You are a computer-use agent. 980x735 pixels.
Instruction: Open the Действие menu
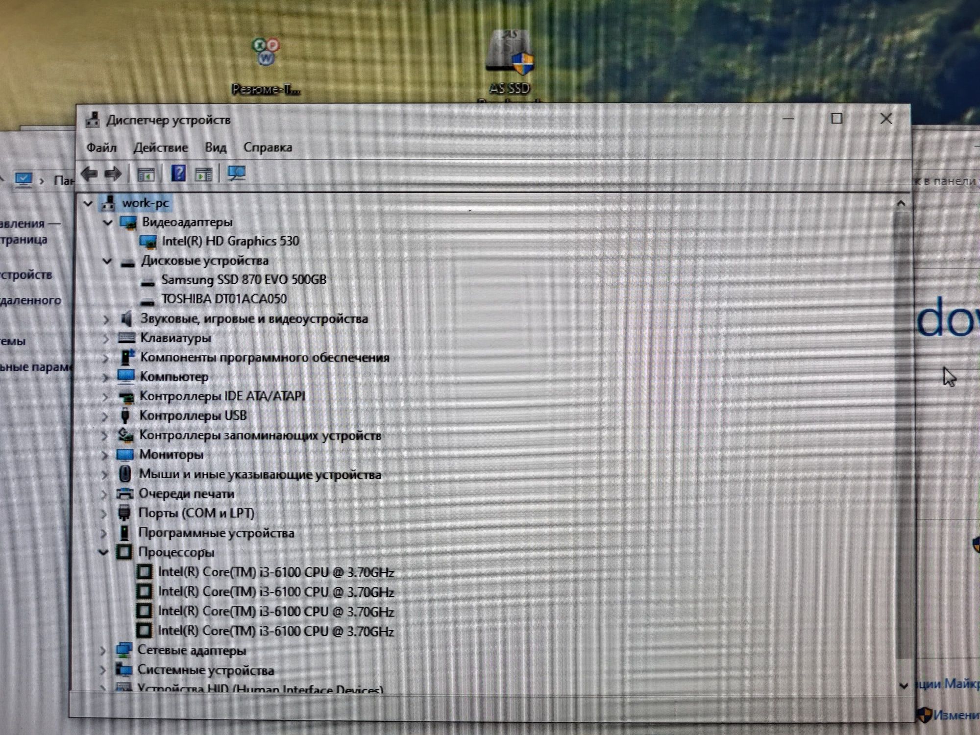[161, 147]
